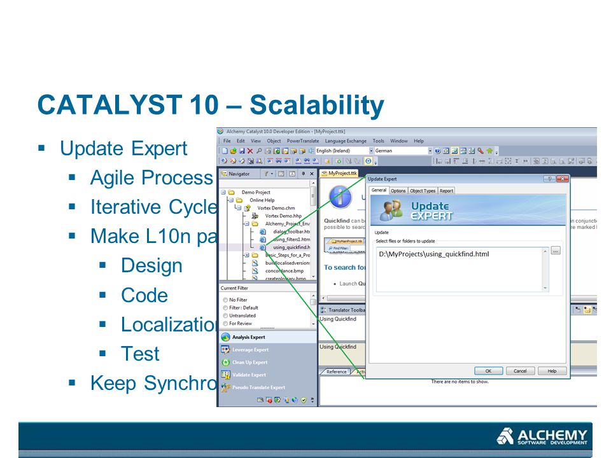Click the document pane horizontal scrollbar
Screen dimensions: 611x458
343,299
